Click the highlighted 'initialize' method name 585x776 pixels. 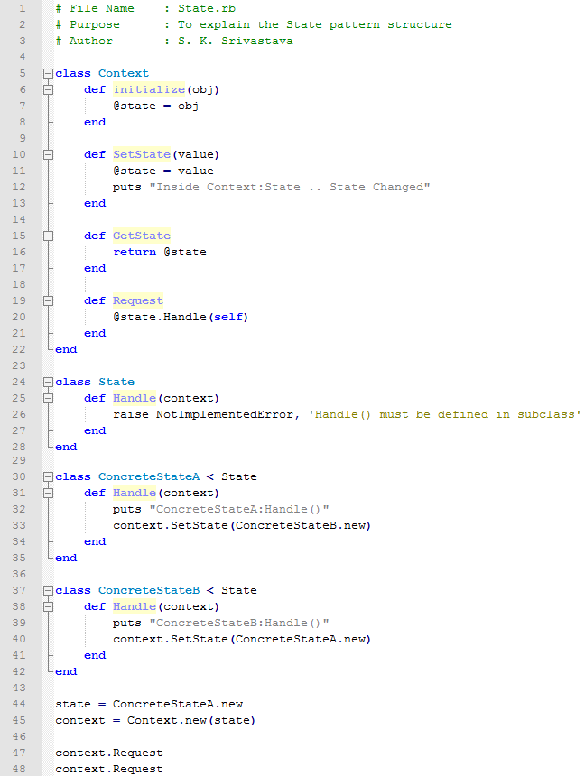[x=149, y=89]
